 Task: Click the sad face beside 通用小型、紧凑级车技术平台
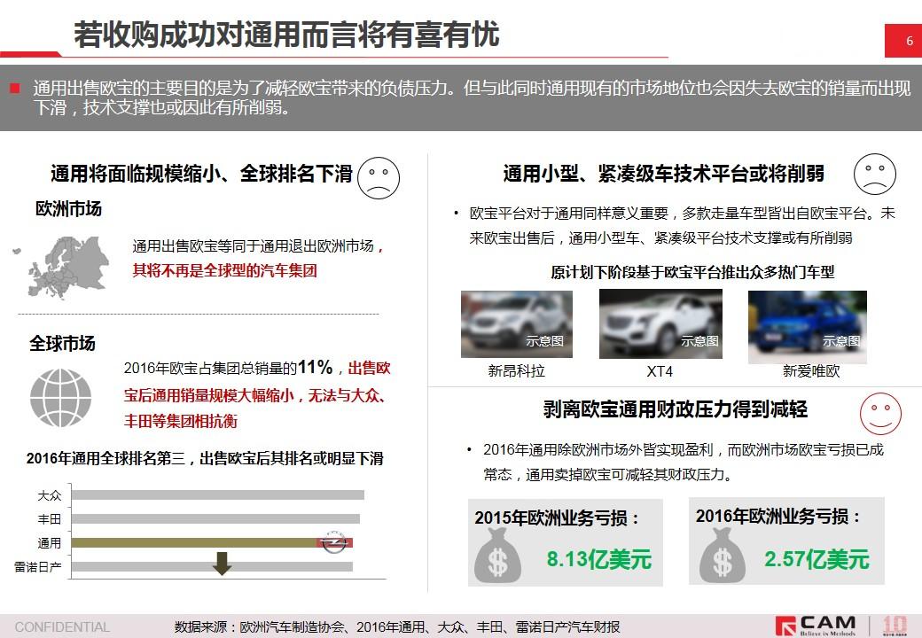coord(874,175)
